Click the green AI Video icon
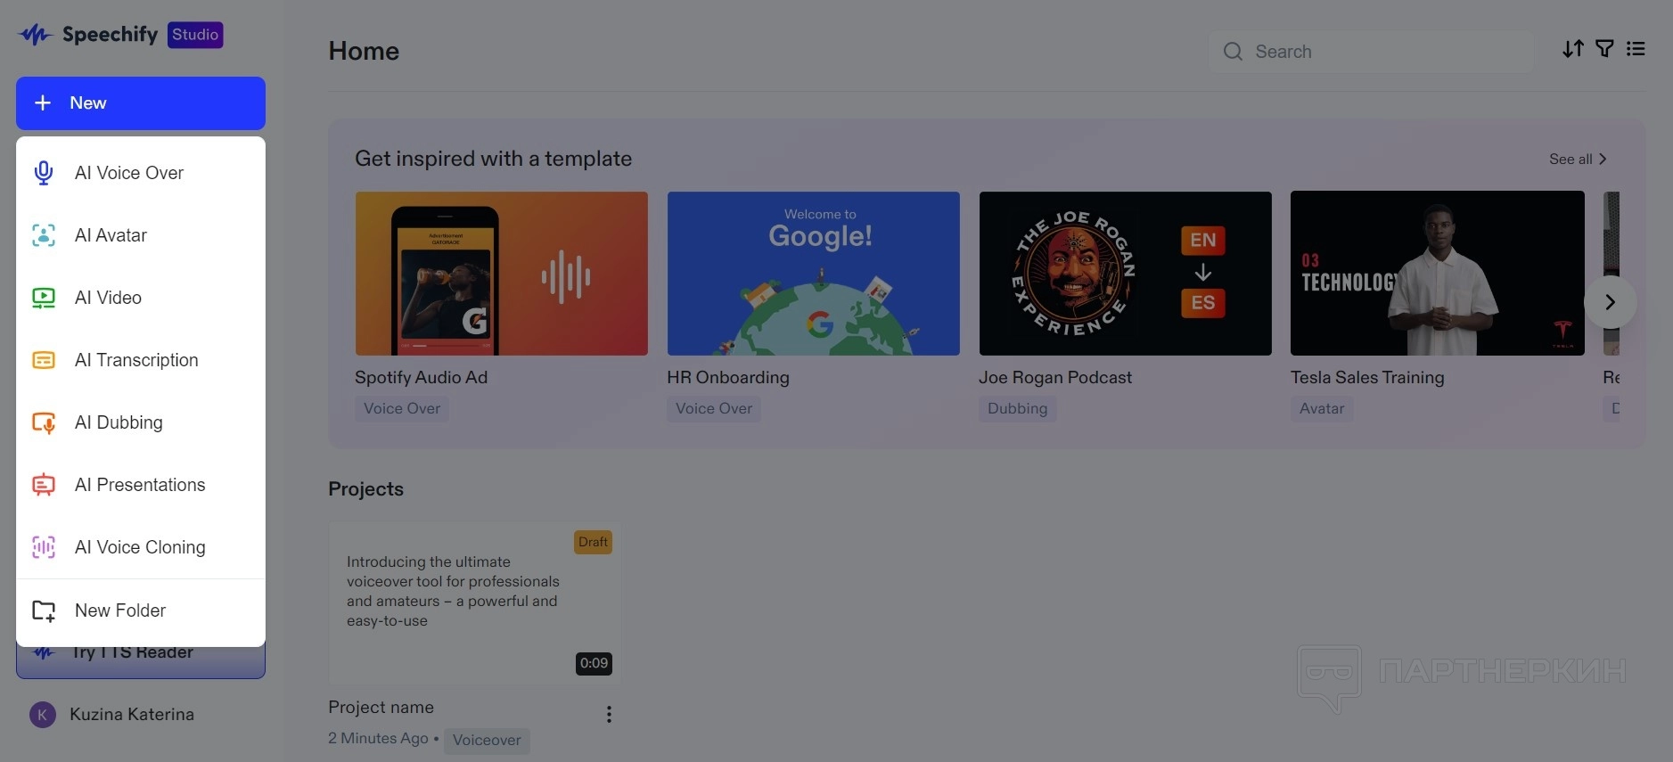Viewport: 1673px width, 762px height. point(44,298)
